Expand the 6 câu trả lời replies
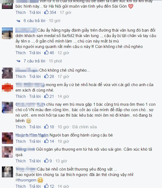Image resolution: width=162 pixels, height=188 pixels. pos(34,21)
